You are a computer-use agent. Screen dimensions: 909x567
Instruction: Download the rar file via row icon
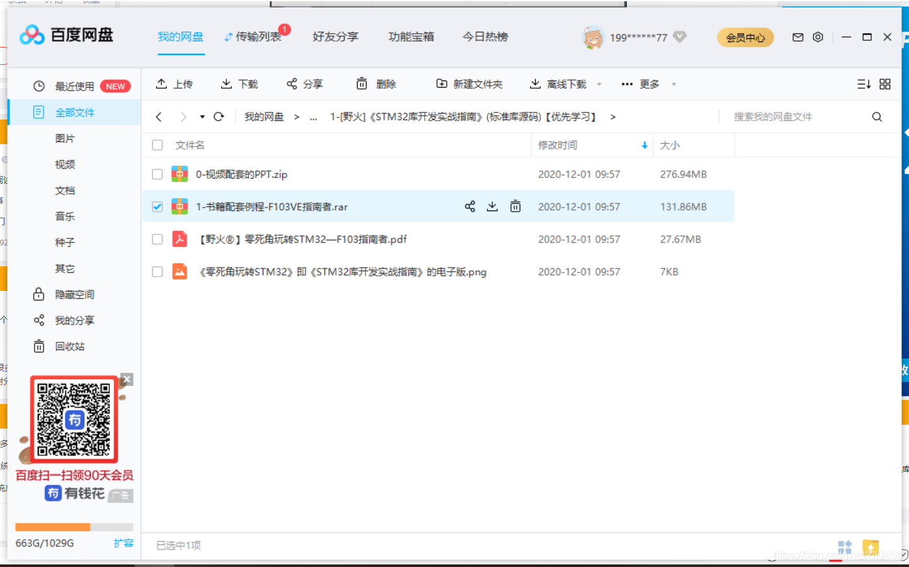(492, 207)
